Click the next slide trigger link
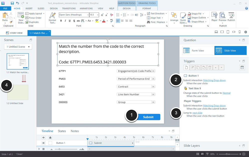The width and height of the screenshot is (249, 157). (197, 113)
